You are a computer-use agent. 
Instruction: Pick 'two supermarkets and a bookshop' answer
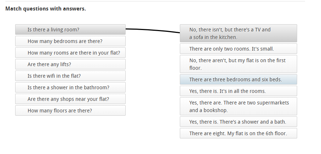(238, 106)
